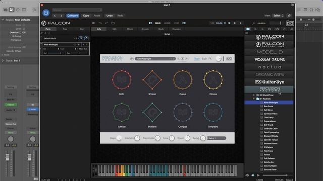Viewport: 323px width, 181px height.
Task: Expand Track Inst 1 in Logic inspector
Action: coord(3,61)
